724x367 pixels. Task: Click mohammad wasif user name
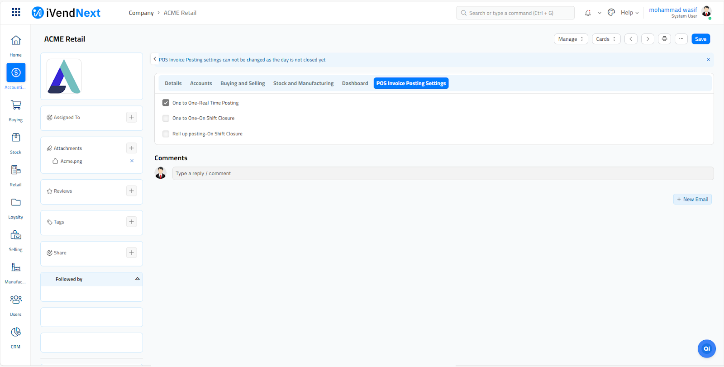click(x=673, y=10)
